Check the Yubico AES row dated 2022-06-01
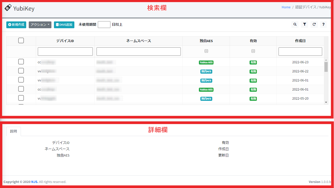The width and height of the screenshot is (334, 188). [x=21, y=89]
